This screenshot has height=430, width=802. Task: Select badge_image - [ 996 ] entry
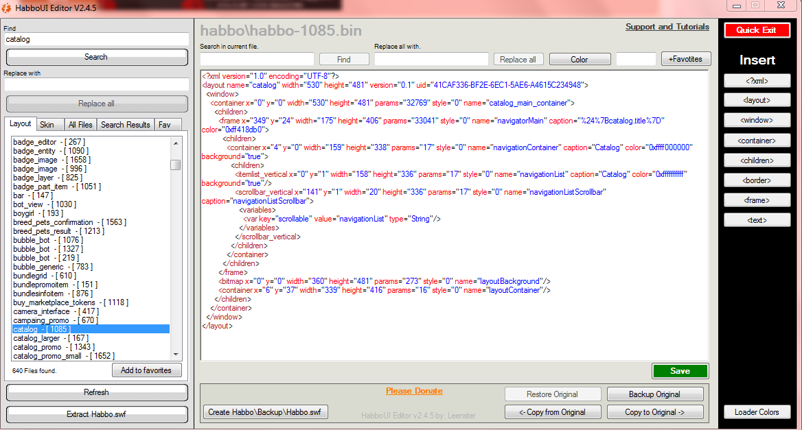49,169
